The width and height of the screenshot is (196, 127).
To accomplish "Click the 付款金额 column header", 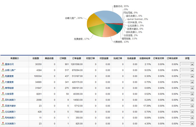I will pos(104,58).
